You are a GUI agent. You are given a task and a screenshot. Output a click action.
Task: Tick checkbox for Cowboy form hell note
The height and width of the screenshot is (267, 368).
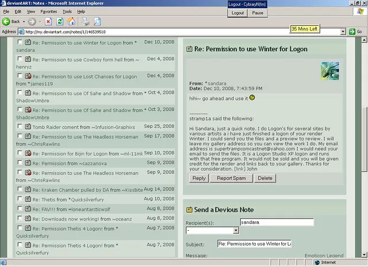(x=20, y=59)
